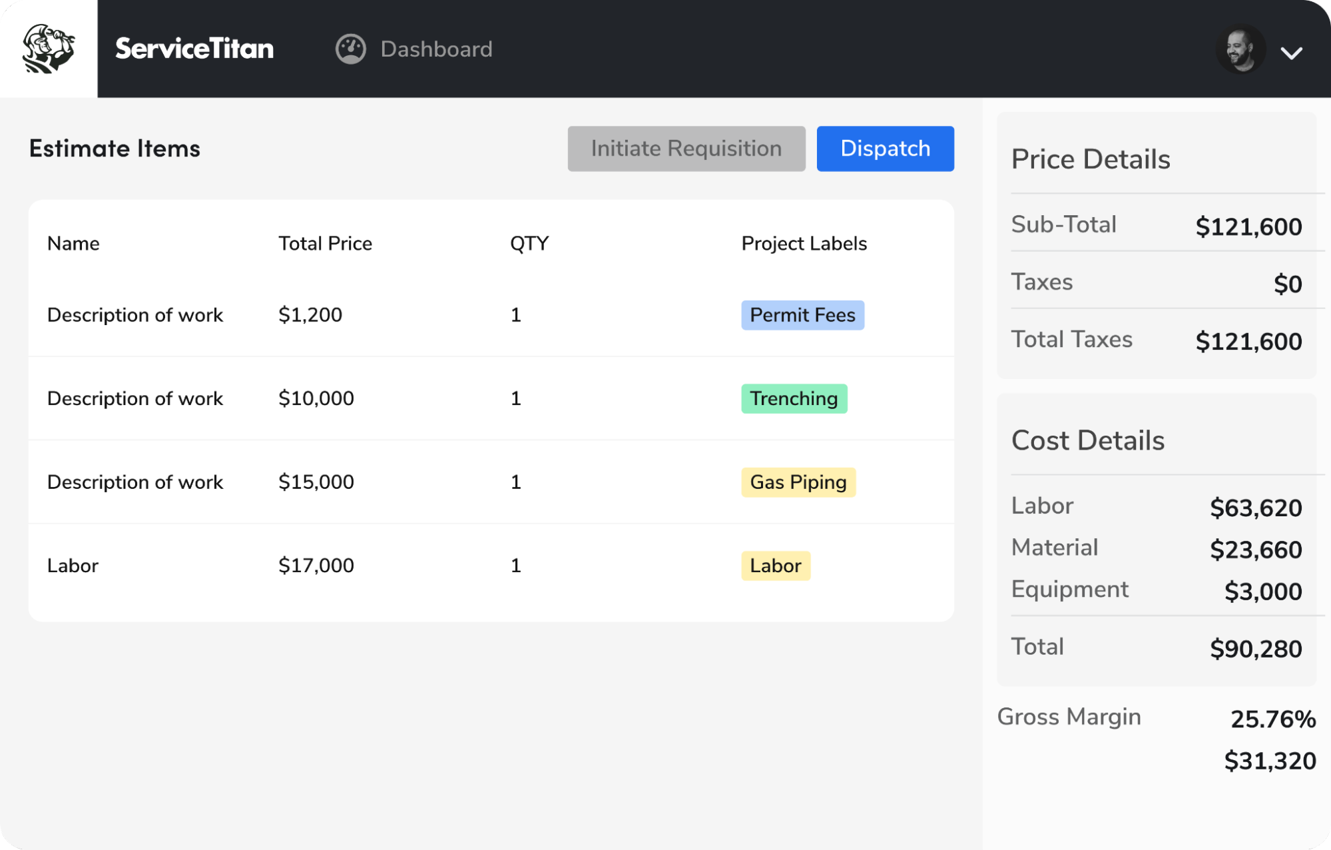
Task: Click the Gas Piping label tag
Action: click(798, 482)
